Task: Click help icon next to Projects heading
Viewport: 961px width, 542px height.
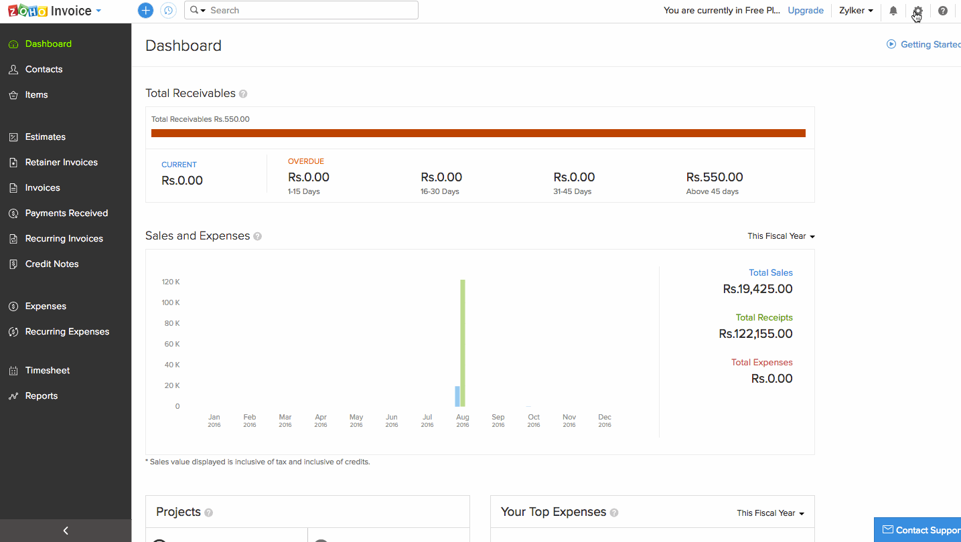Action: point(208,513)
